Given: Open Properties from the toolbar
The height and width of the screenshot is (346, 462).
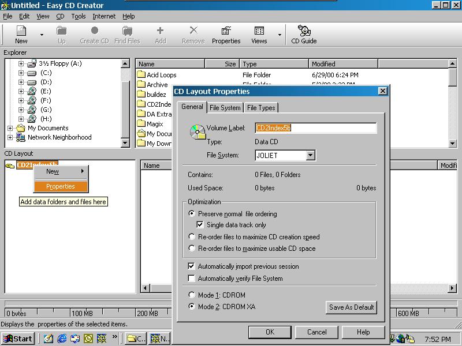Looking at the screenshot, I should coord(226,35).
